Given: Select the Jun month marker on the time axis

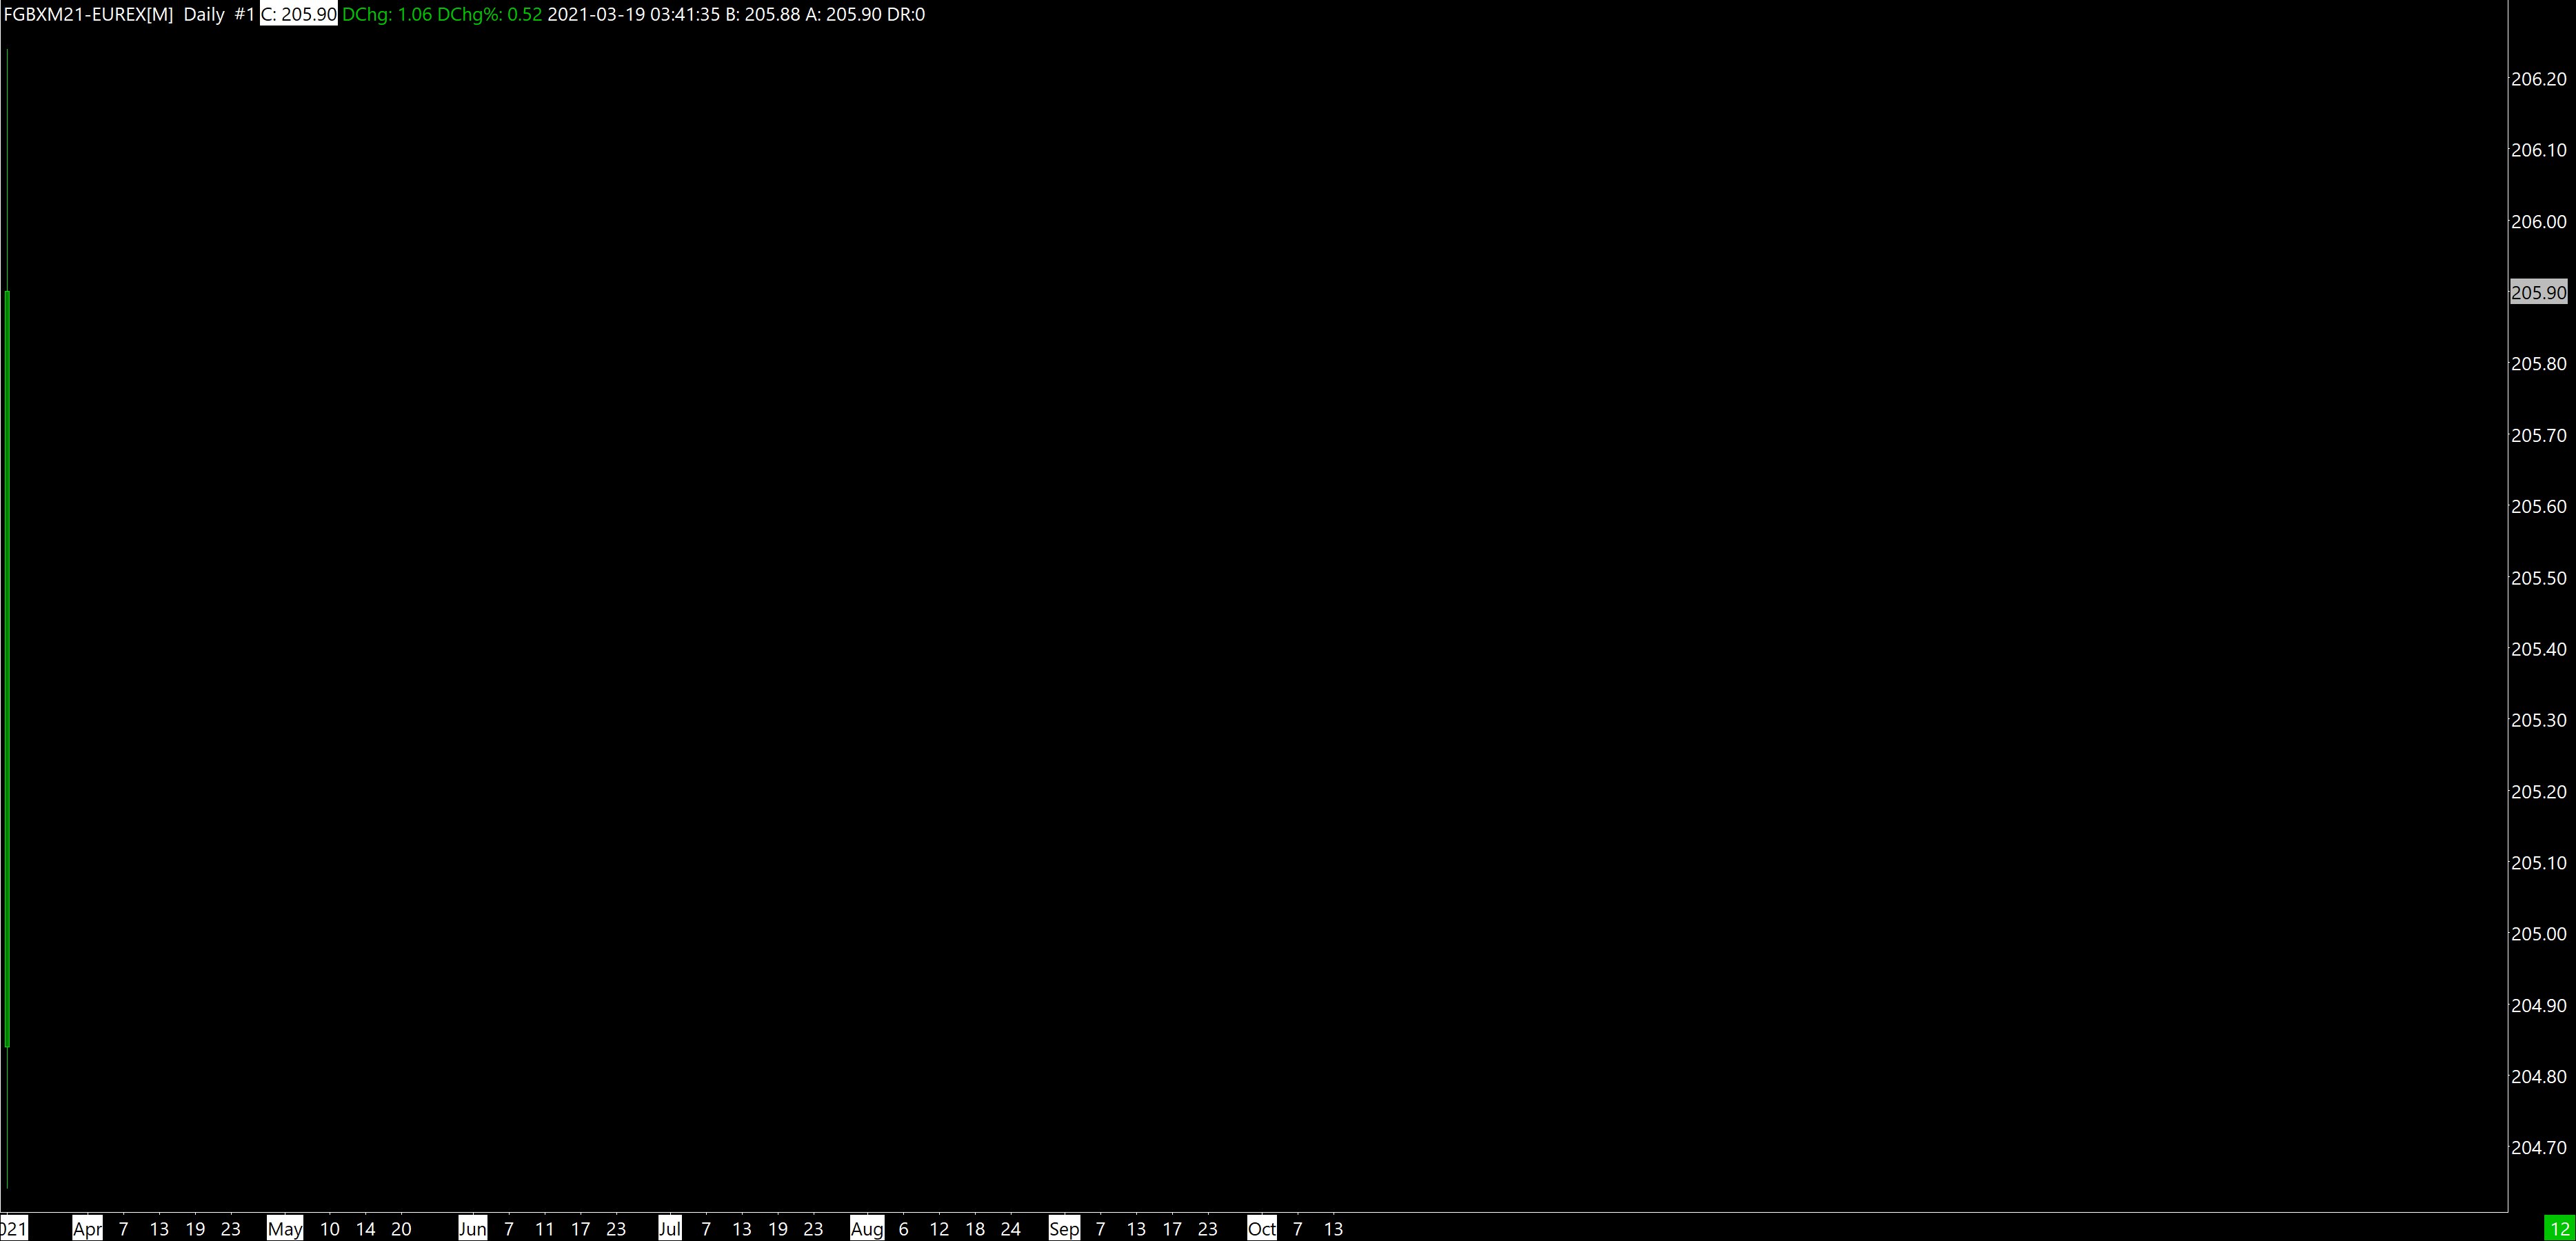Looking at the screenshot, I should coord(472,1229).
